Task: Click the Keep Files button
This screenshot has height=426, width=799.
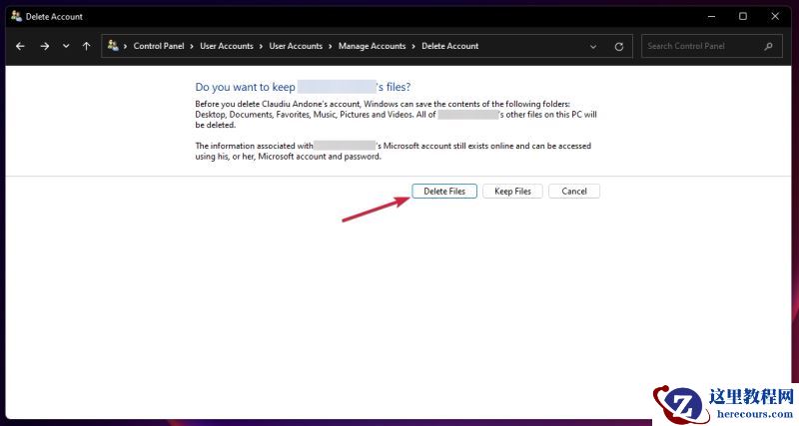Action: [512, 192]
